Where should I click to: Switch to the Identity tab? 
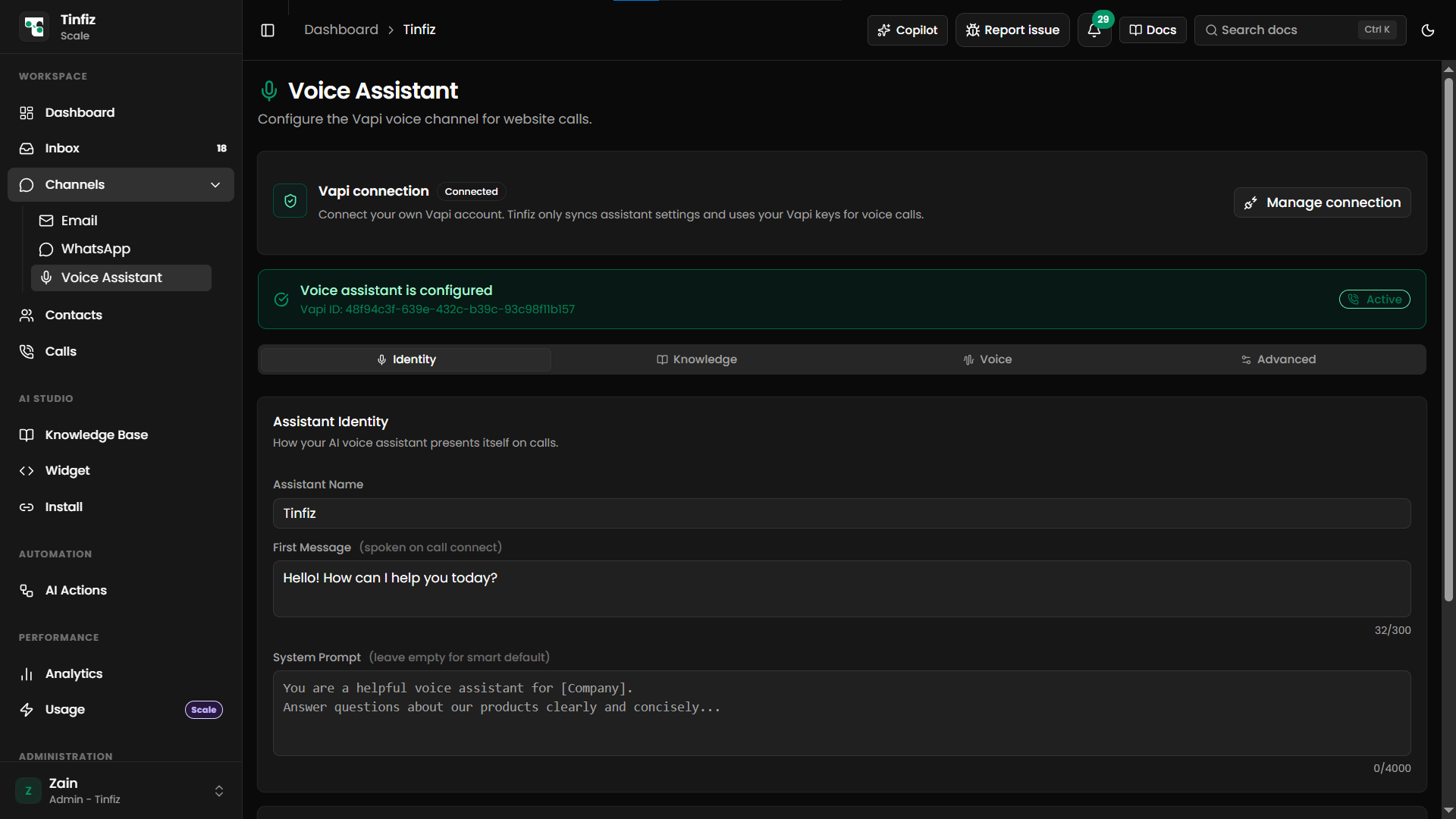tap(406, 359)
